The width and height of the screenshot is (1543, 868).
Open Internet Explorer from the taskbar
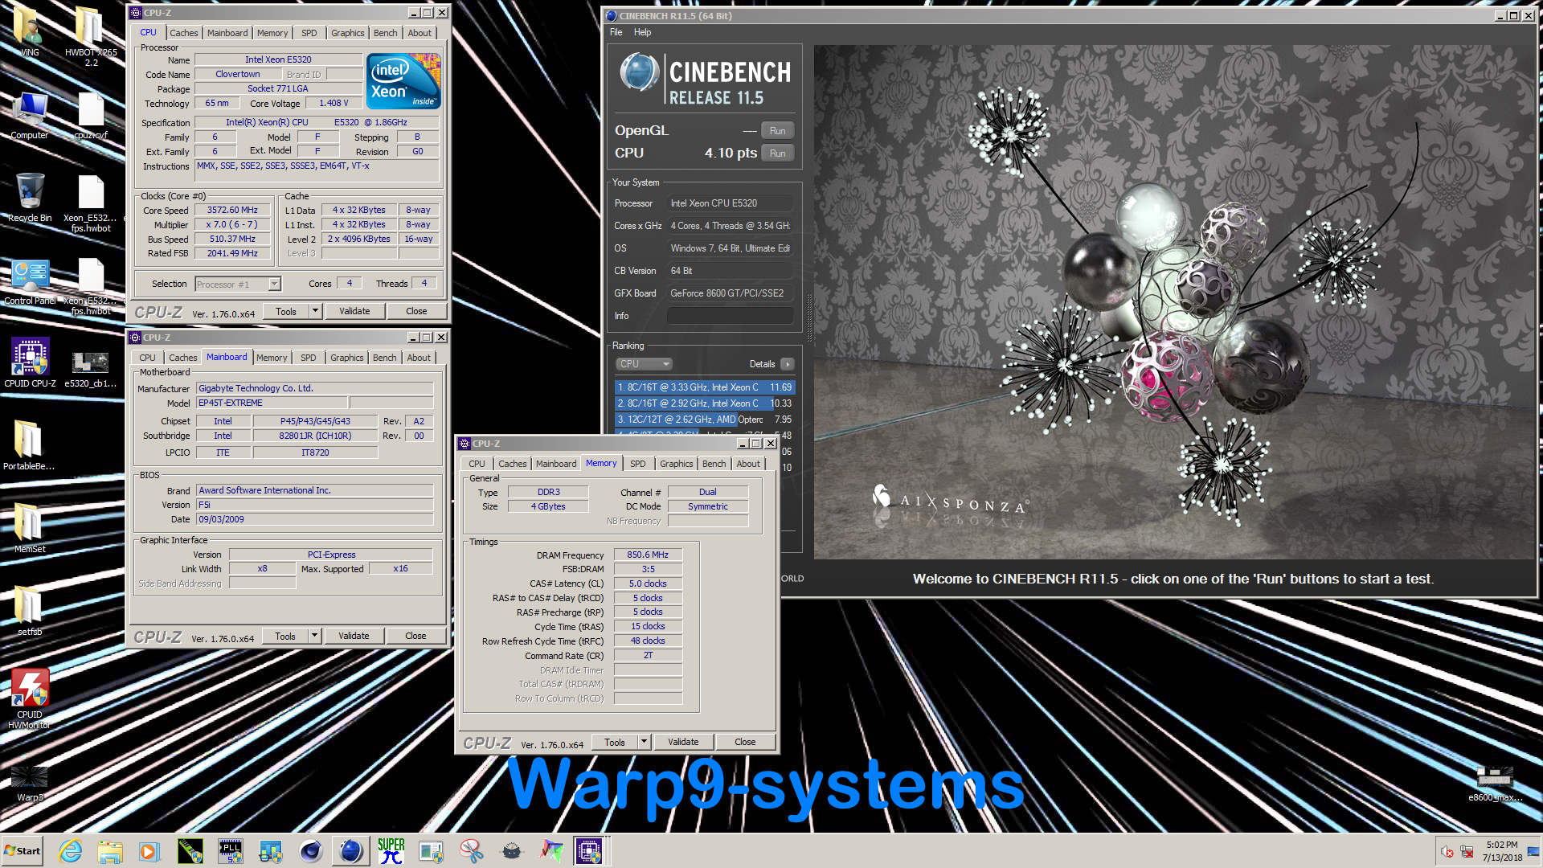click(71, 851)
